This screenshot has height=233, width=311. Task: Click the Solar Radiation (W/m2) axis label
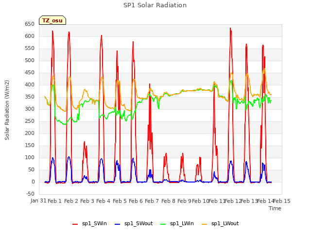(x=7, y=110)
